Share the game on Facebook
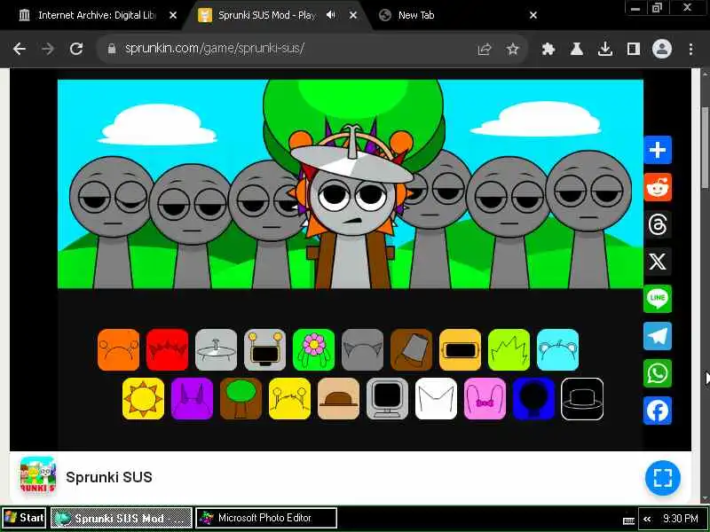This screenshot has height=532, width=710. (x=658, y=411)
